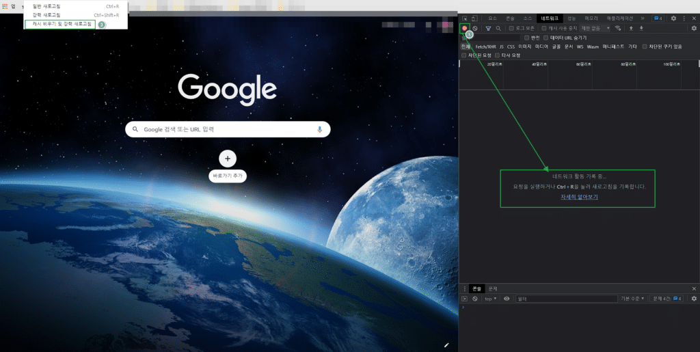Clear the network log icon
The image size is (700, 352).
(476, 29)
